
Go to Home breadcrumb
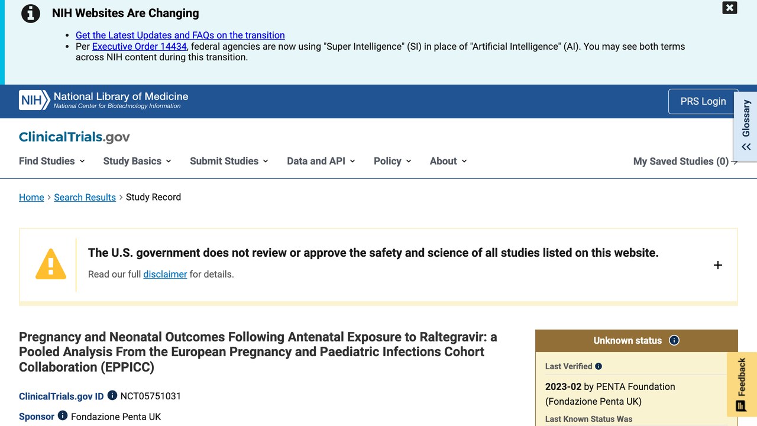pyautogui.click(x=31, y=197)
